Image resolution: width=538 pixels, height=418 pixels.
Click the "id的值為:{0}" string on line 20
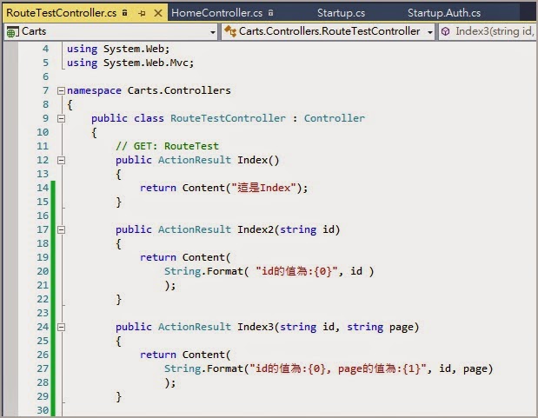click(297, 271)
